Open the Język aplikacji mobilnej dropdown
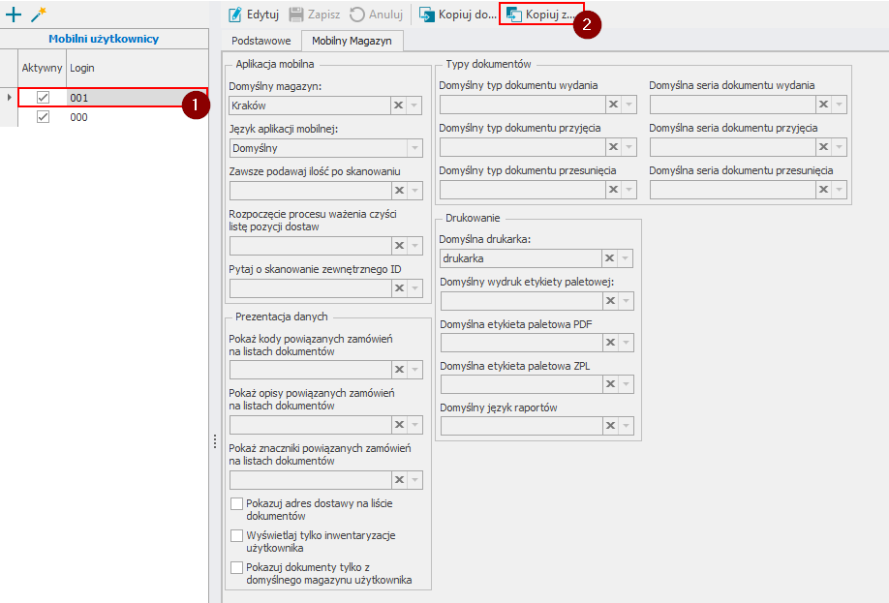The image size is (889, 603). coord(414,148)
